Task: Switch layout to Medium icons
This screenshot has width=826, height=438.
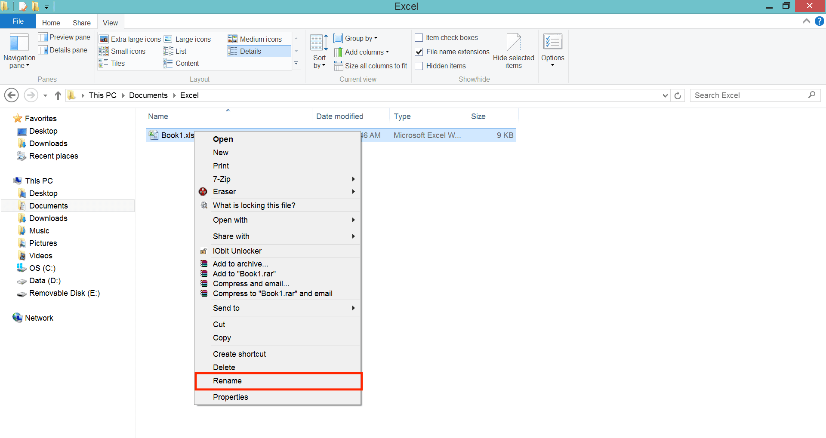Action: [255, 39]
